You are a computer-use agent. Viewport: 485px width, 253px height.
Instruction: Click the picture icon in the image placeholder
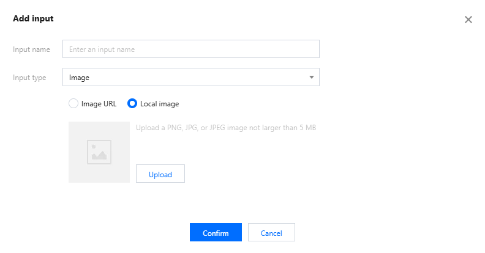pos(99,152)
